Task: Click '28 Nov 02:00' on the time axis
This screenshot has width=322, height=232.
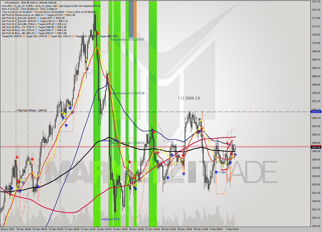Action: (x=169, y=229)
